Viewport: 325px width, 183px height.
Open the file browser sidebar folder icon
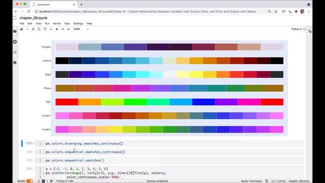tap(15, 32)
